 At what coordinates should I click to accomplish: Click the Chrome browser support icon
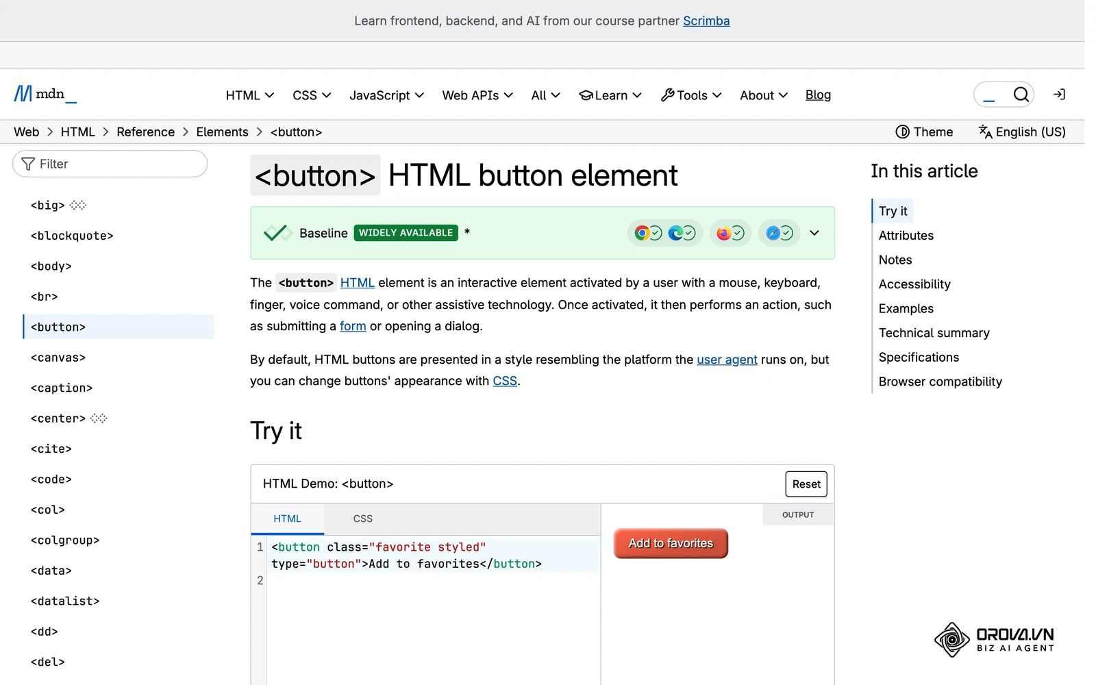click(641, 233)
